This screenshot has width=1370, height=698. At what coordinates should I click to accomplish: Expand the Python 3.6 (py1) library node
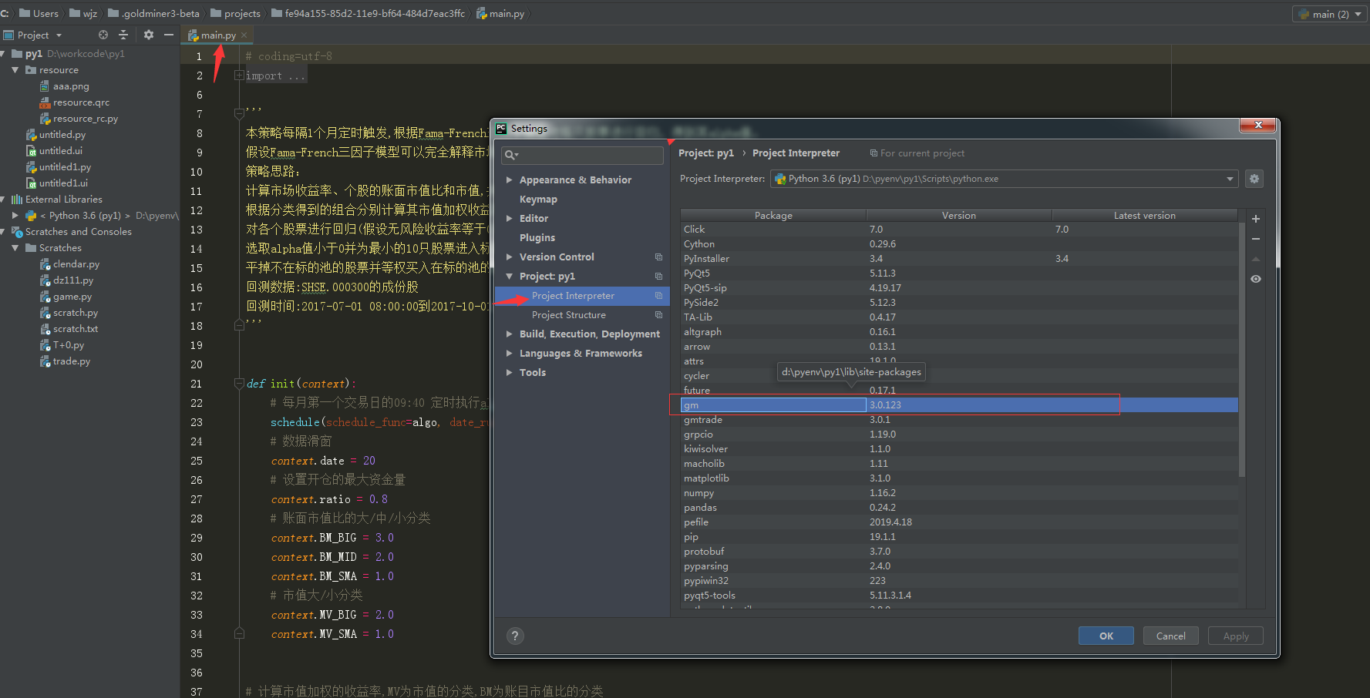pyautogui.click(x=15, y=216)
